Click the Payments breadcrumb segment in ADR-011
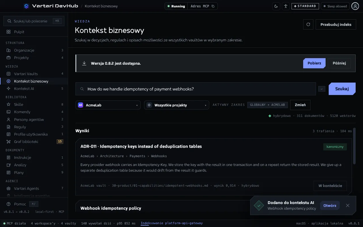Image resolution: width=363 pixels, height=227 pixels. 137,156
